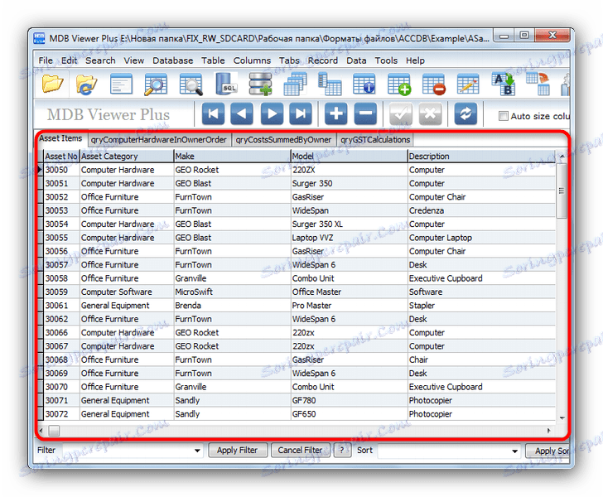603x497 pixels.
Task: Click the Cancel Filter button
Action: 301,450
